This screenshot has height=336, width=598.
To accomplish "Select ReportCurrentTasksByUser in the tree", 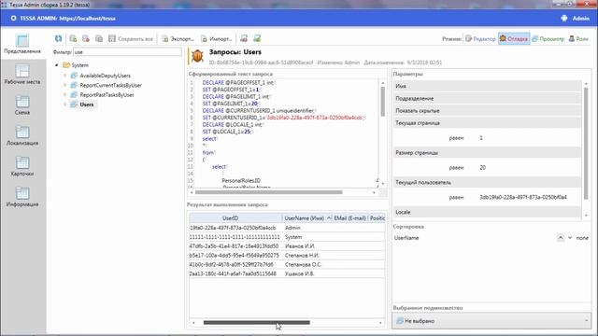I will point(110,85).
